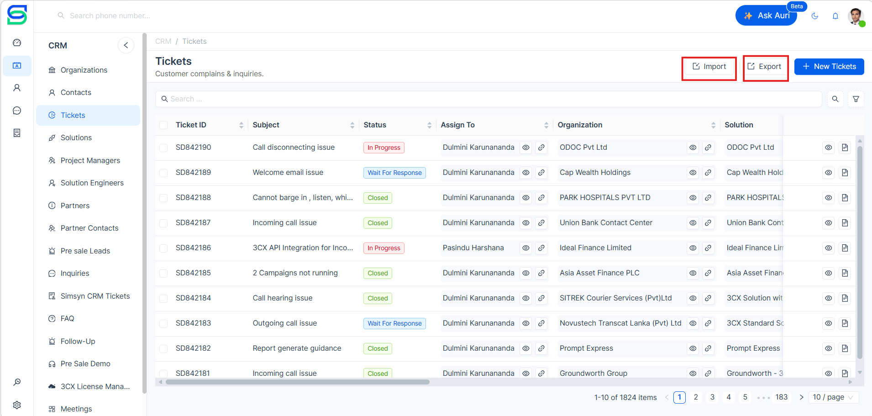The width and height of the screenshot is (872, 416).
Task: Click the magnifier search button for tickets
Action: click(835, 99)
